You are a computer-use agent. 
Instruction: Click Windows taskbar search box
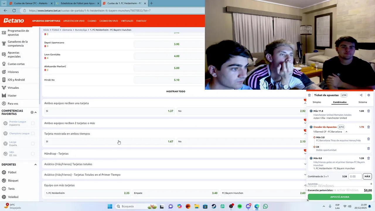[137, 206]
